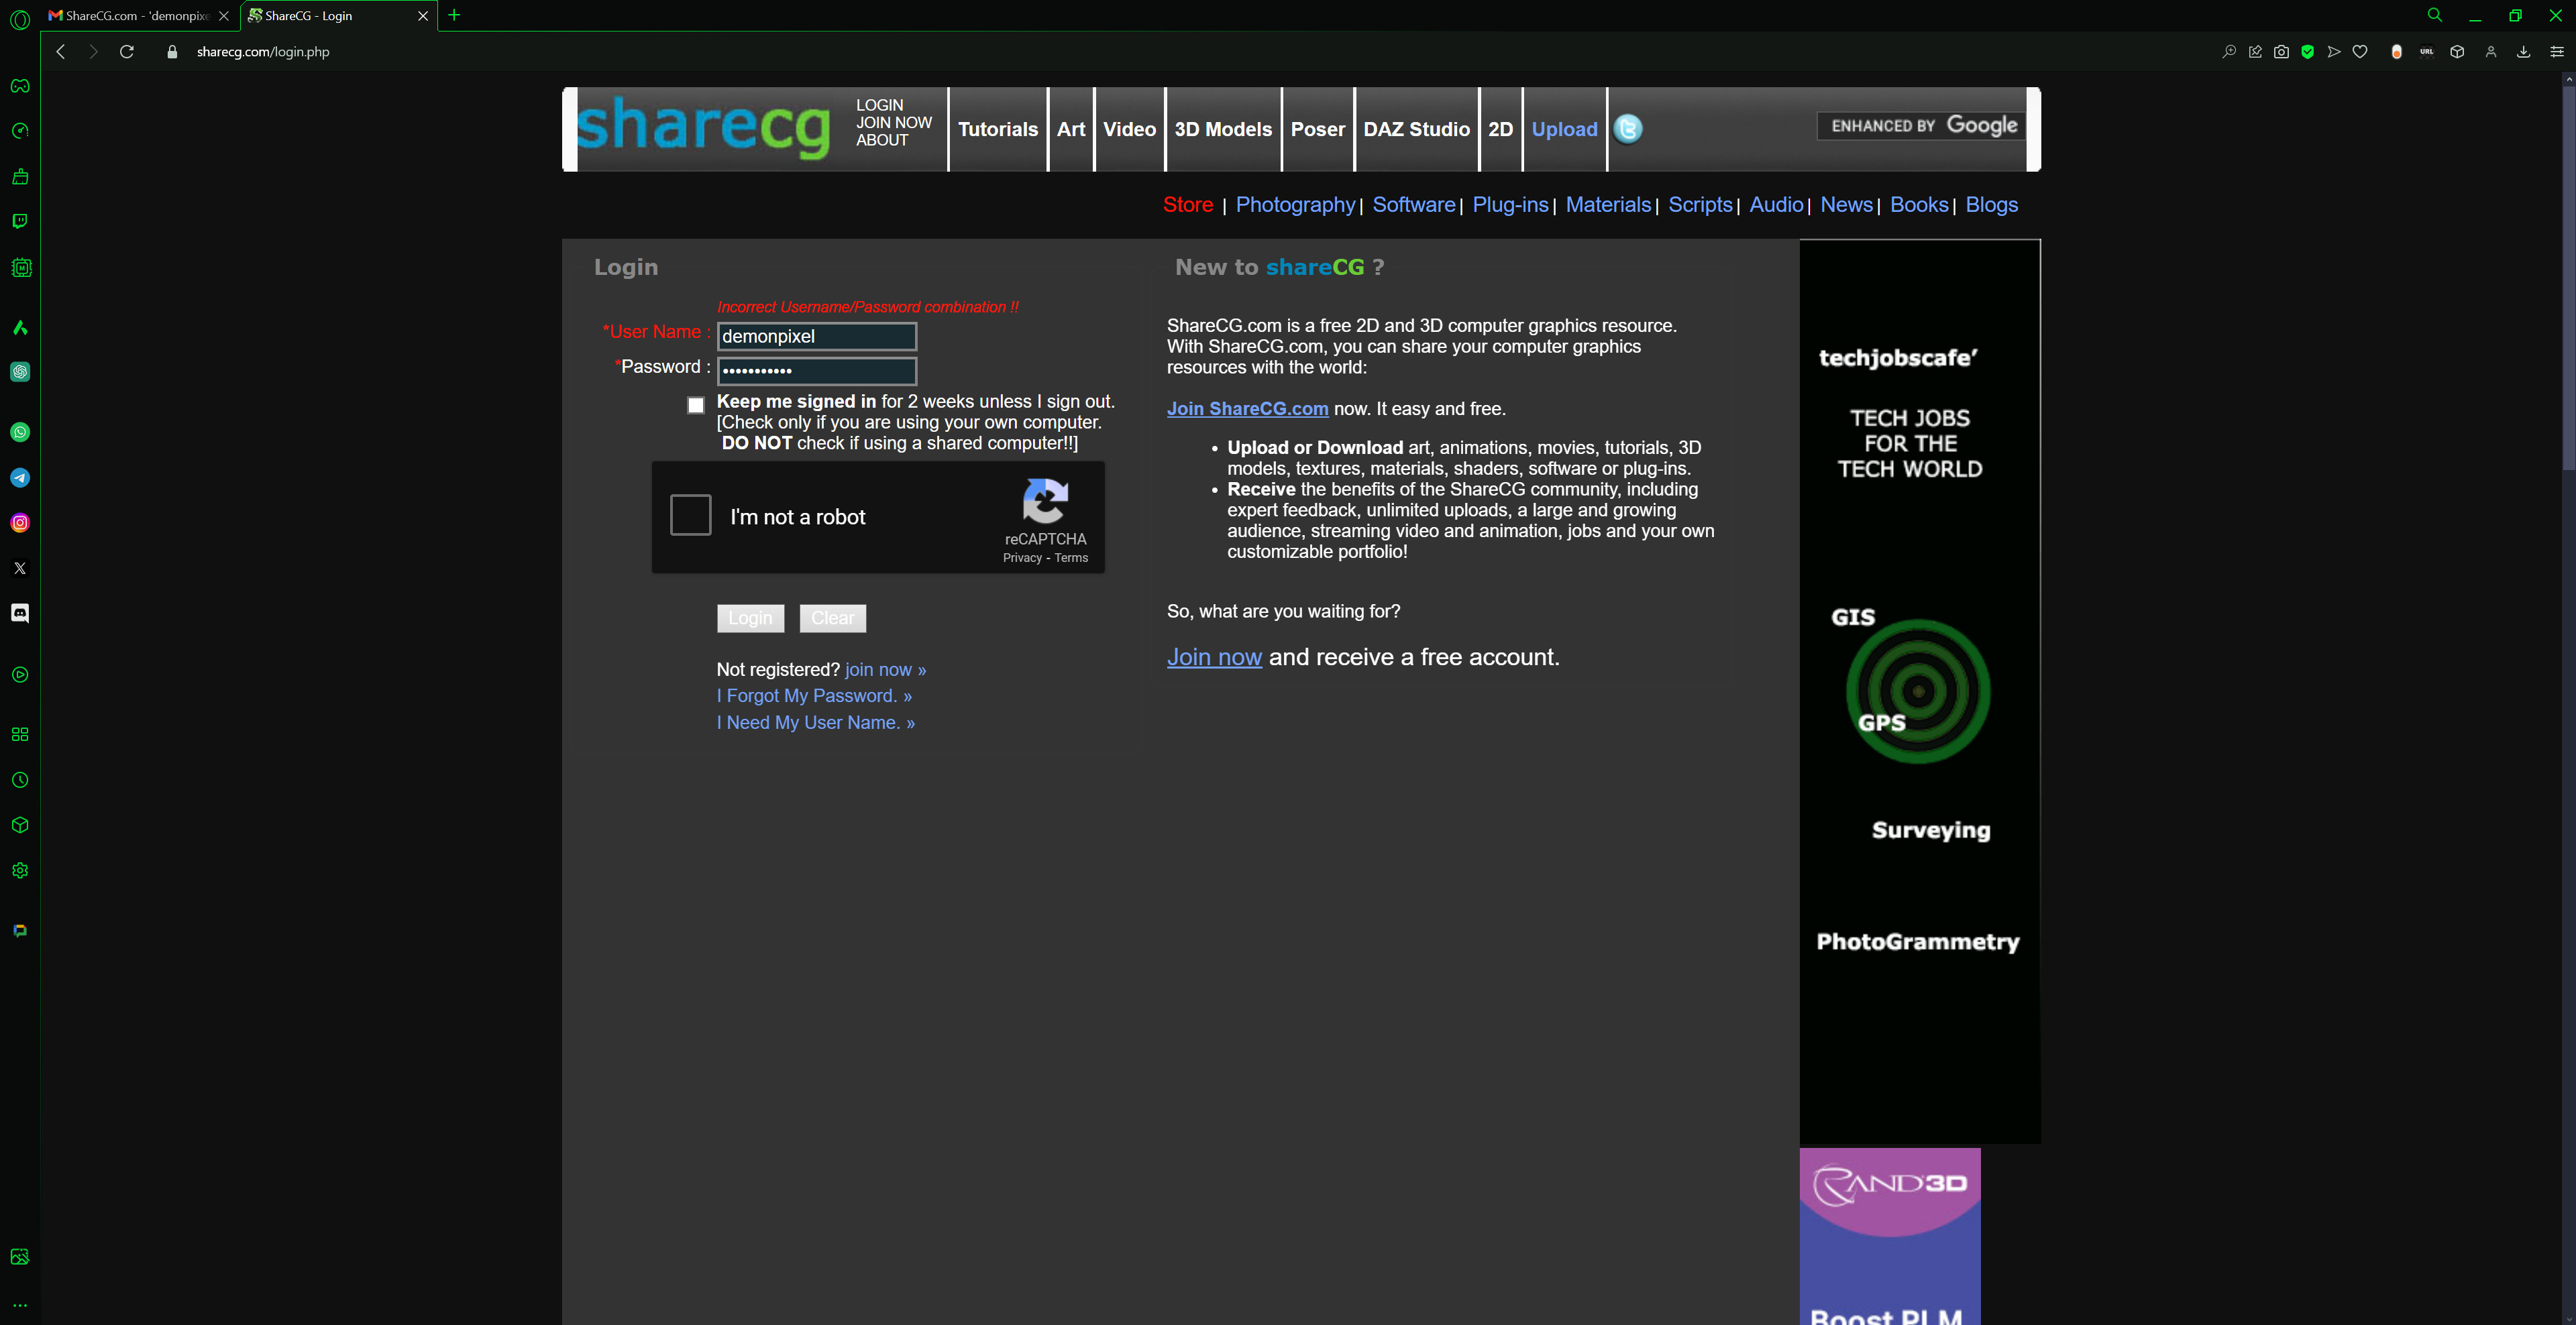Open the Plug-ins category link

(1510, 205)
